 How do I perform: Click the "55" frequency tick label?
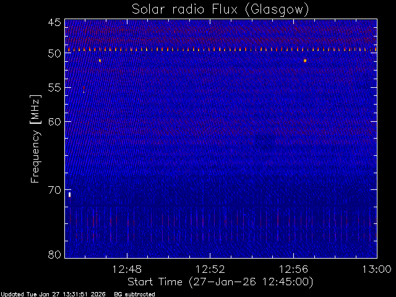click(54, 88)
